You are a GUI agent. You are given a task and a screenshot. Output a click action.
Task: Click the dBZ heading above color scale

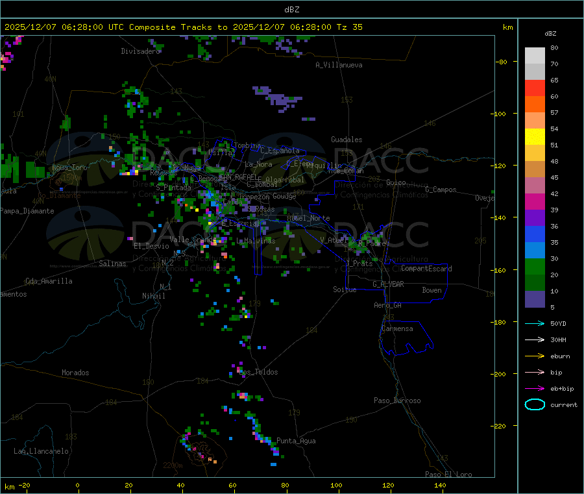[550, 34]
